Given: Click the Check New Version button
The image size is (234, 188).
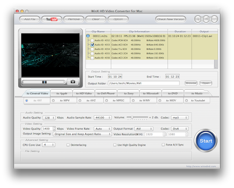Looking at the screenshot, I should click(171, 19).
